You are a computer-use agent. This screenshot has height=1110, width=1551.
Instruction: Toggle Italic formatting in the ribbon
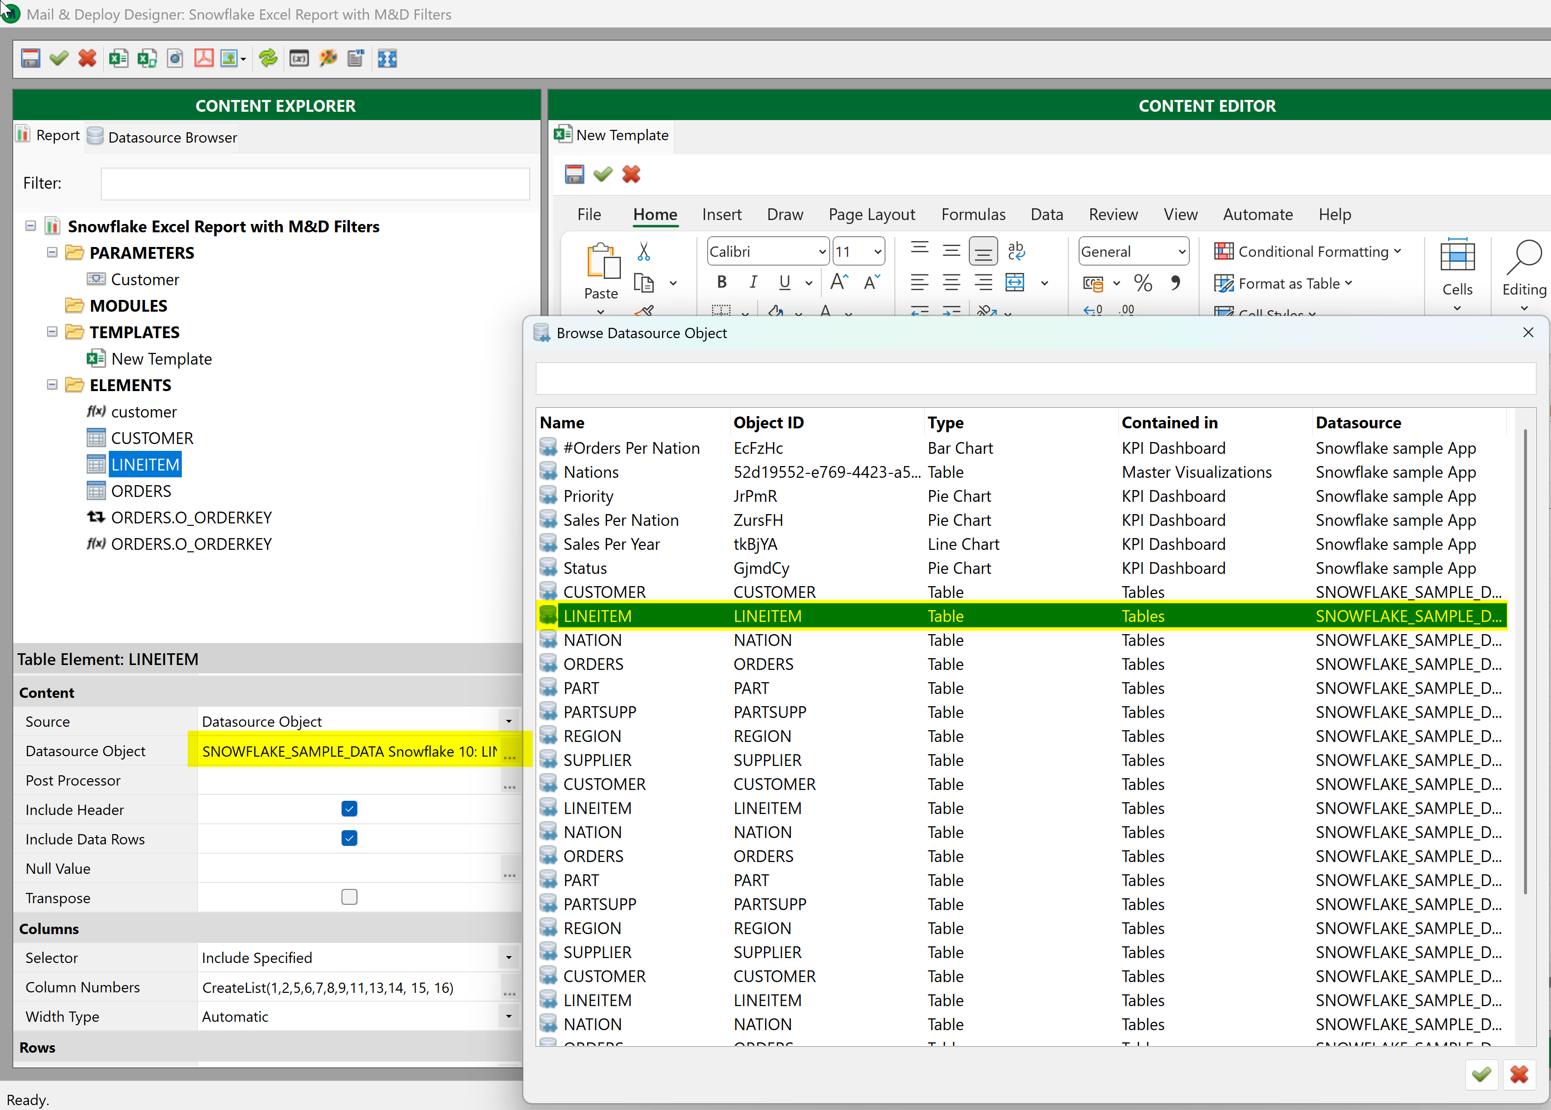[753, 282]
